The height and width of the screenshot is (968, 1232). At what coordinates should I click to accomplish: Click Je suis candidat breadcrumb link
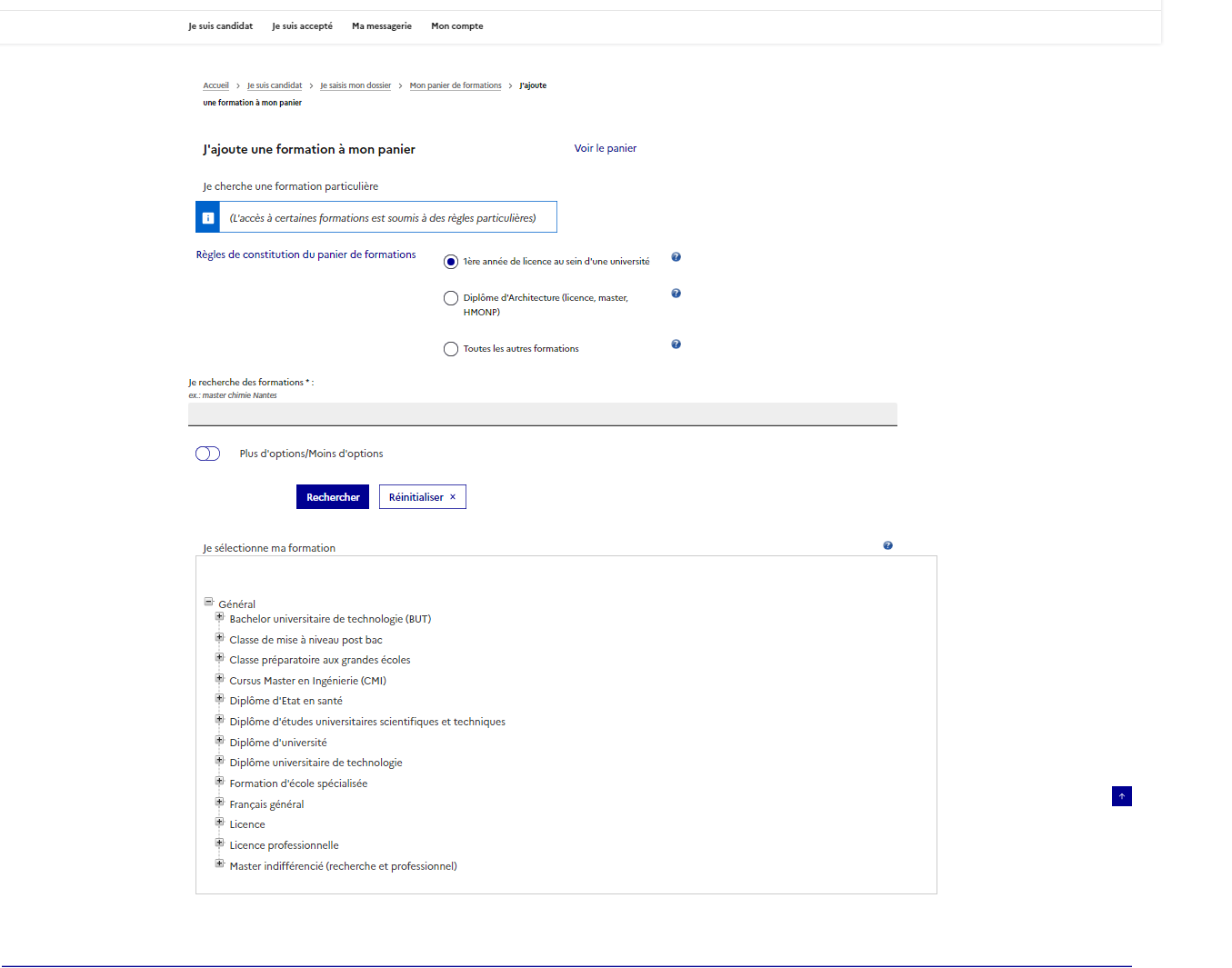[275, 85]
